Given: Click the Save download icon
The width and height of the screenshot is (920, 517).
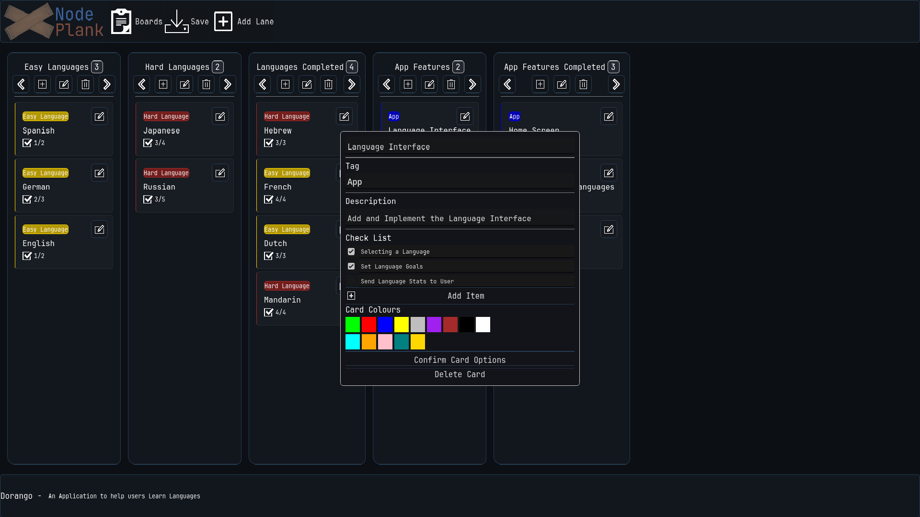Looking at the screenshot, I should (x=177, y=22).
